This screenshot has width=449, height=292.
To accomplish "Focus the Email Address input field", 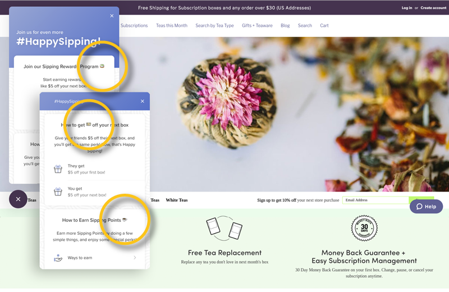I will coord(375,200).
